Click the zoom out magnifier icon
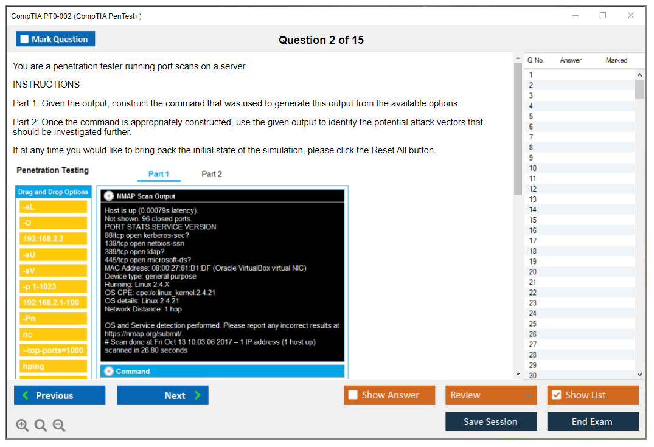Screen dimensions: 654x447 [x=59, y=426]
